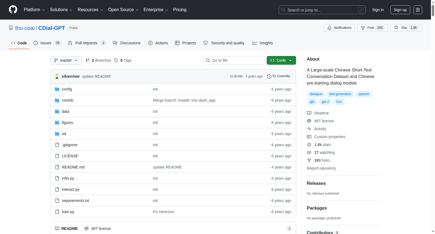Click the CDial-GPT repository name link

(52, 28)
